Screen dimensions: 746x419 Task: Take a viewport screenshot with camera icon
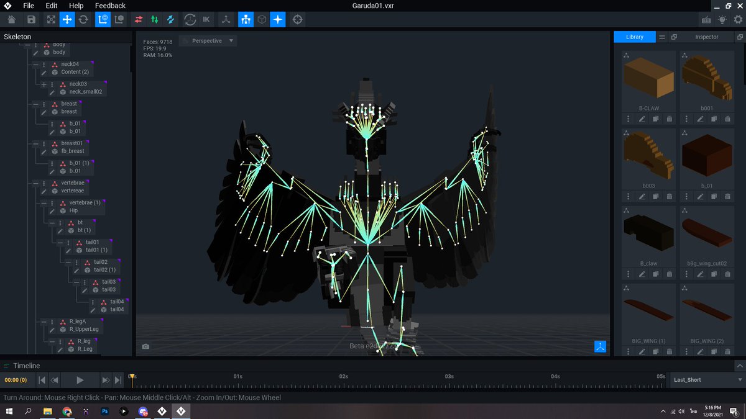[145, 346]
